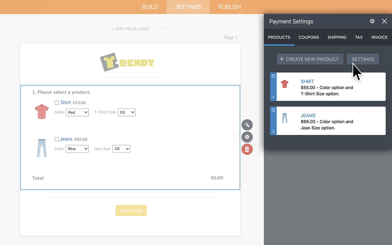The height and width of the screenshot is (245, 392).
Task: Check the Jeans product checkbox
Action: coord(57,139)
